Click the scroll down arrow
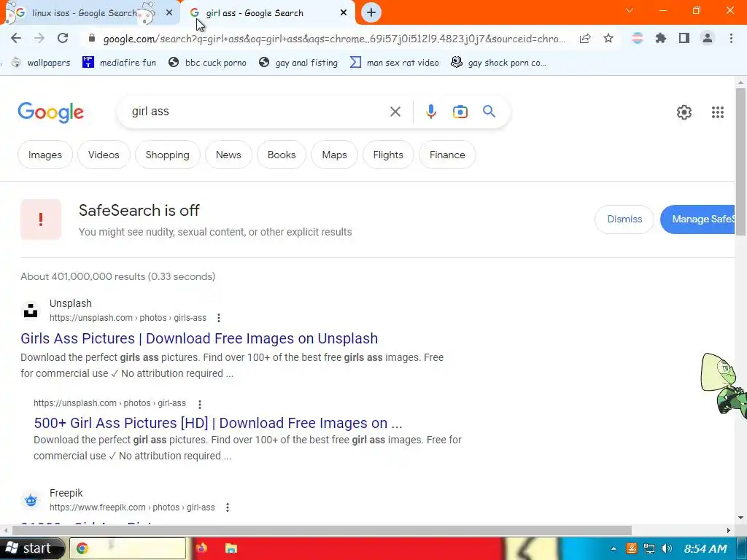747x560 pixels. [740, 518]
